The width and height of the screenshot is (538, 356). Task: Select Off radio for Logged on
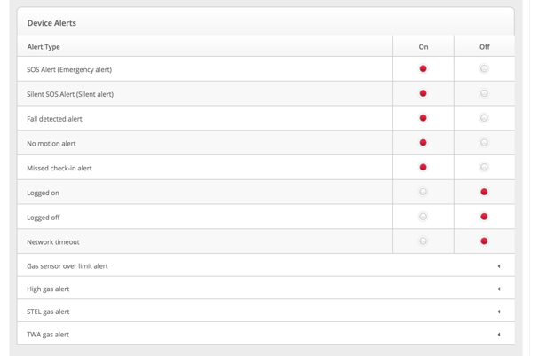(x=484, y=192)
